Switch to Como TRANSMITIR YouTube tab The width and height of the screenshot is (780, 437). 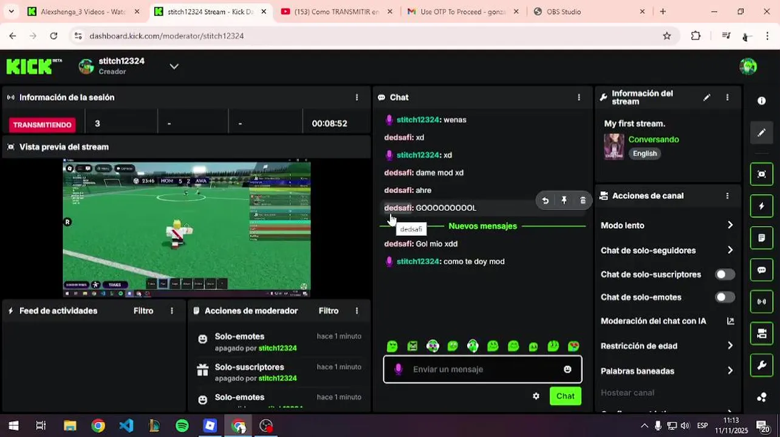336,12
